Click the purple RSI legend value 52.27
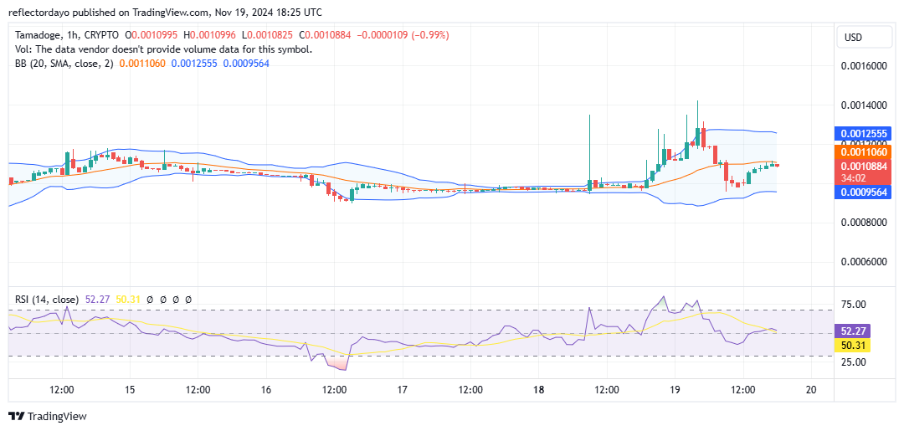This screenshot has height=431, width=904. tap(97, 300)
